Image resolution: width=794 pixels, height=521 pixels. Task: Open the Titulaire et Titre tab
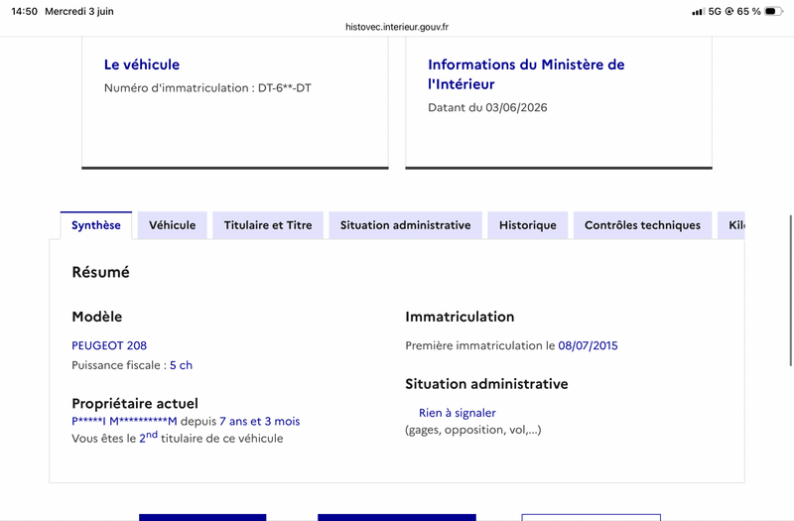point(268,225)
